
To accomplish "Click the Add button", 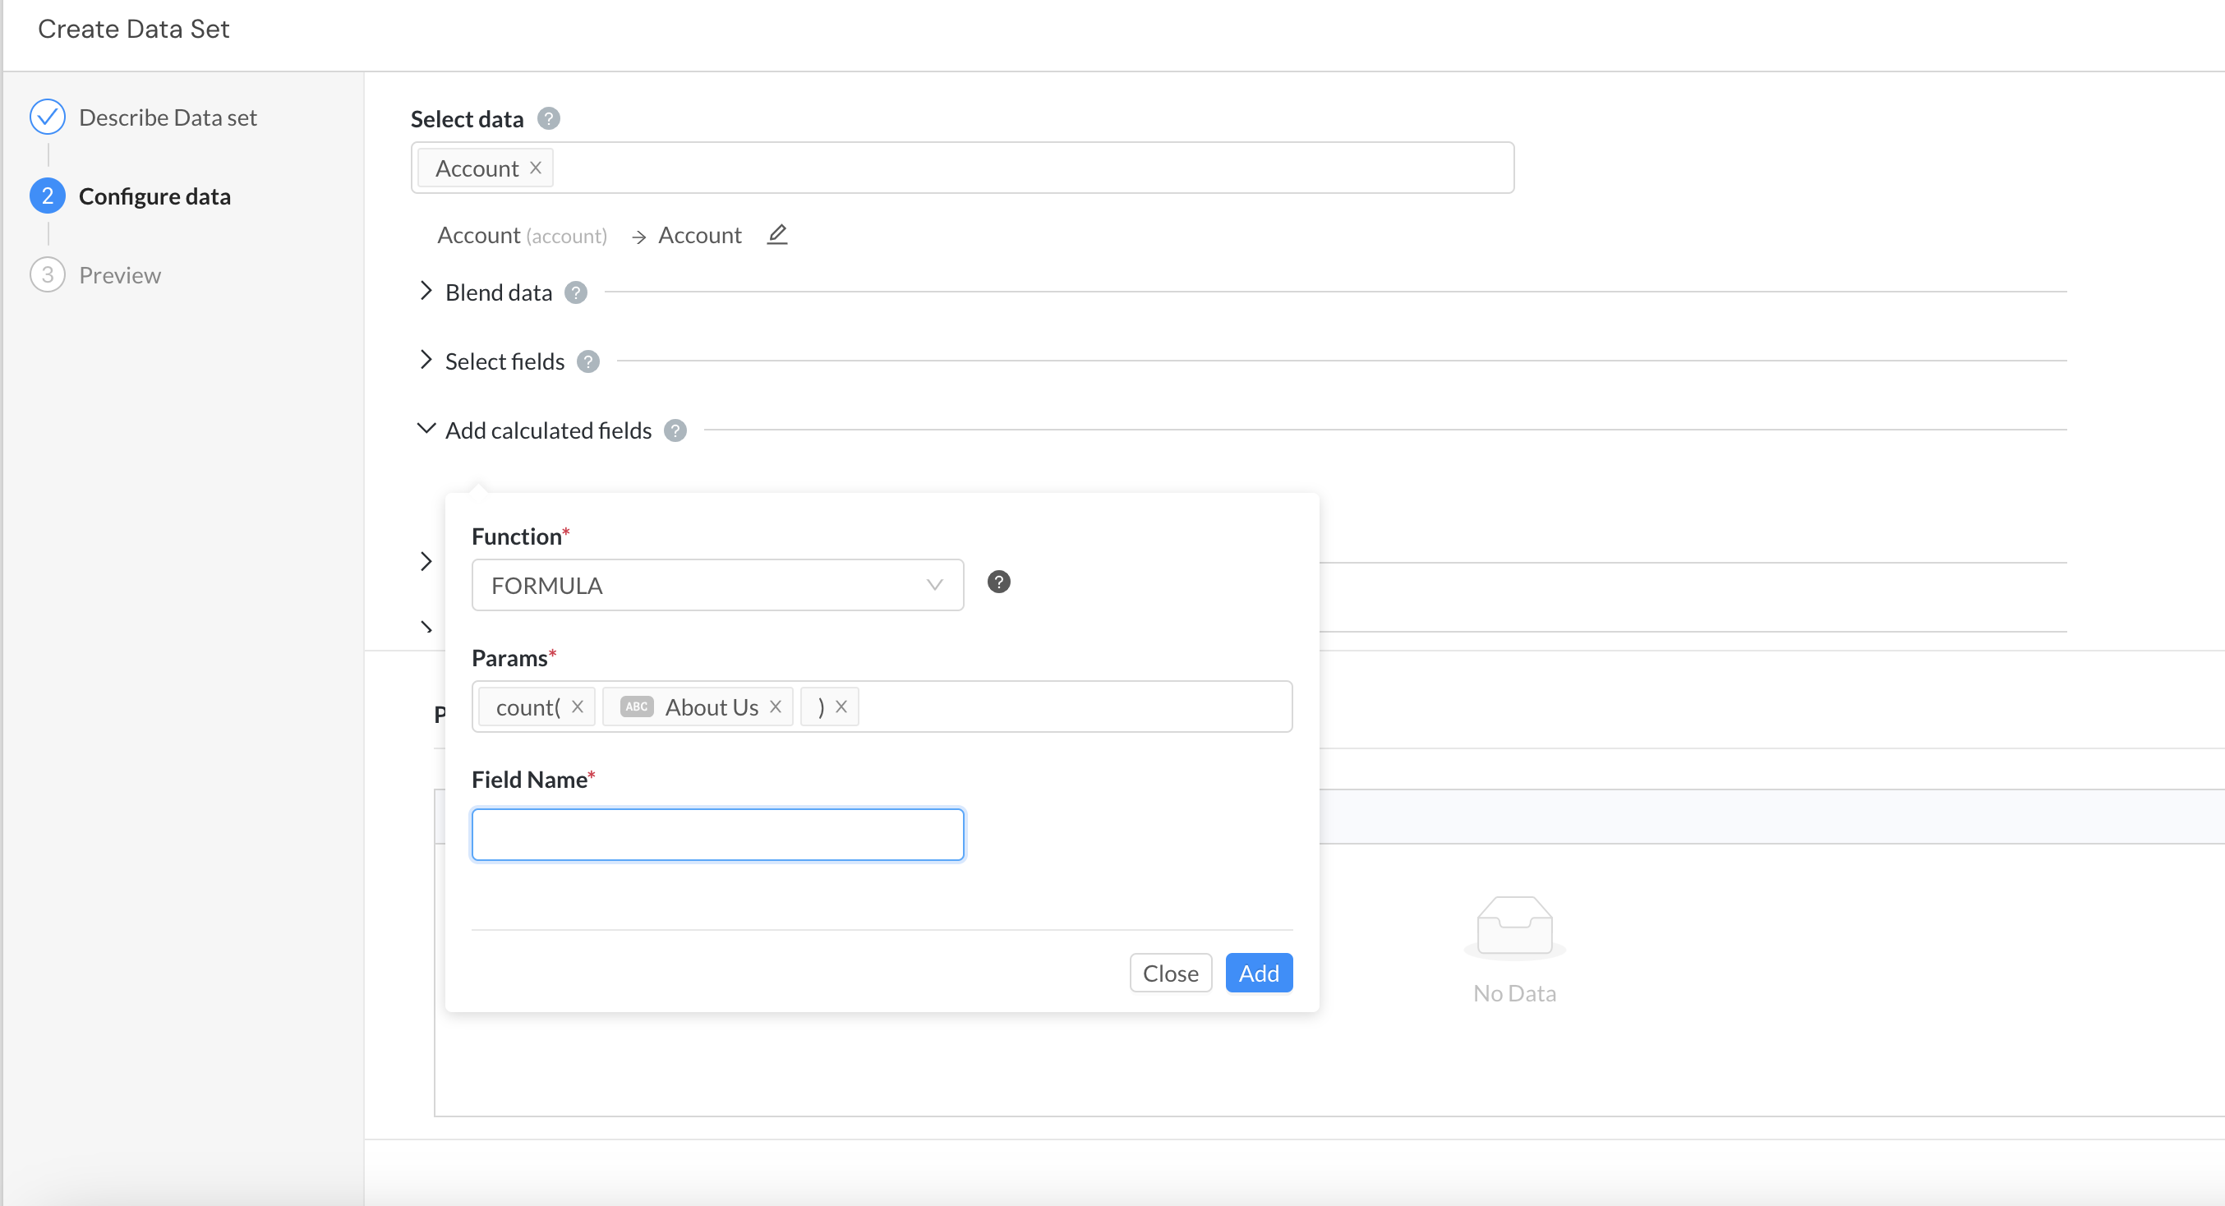I will pyautogui.click(x=1260, y=973).
